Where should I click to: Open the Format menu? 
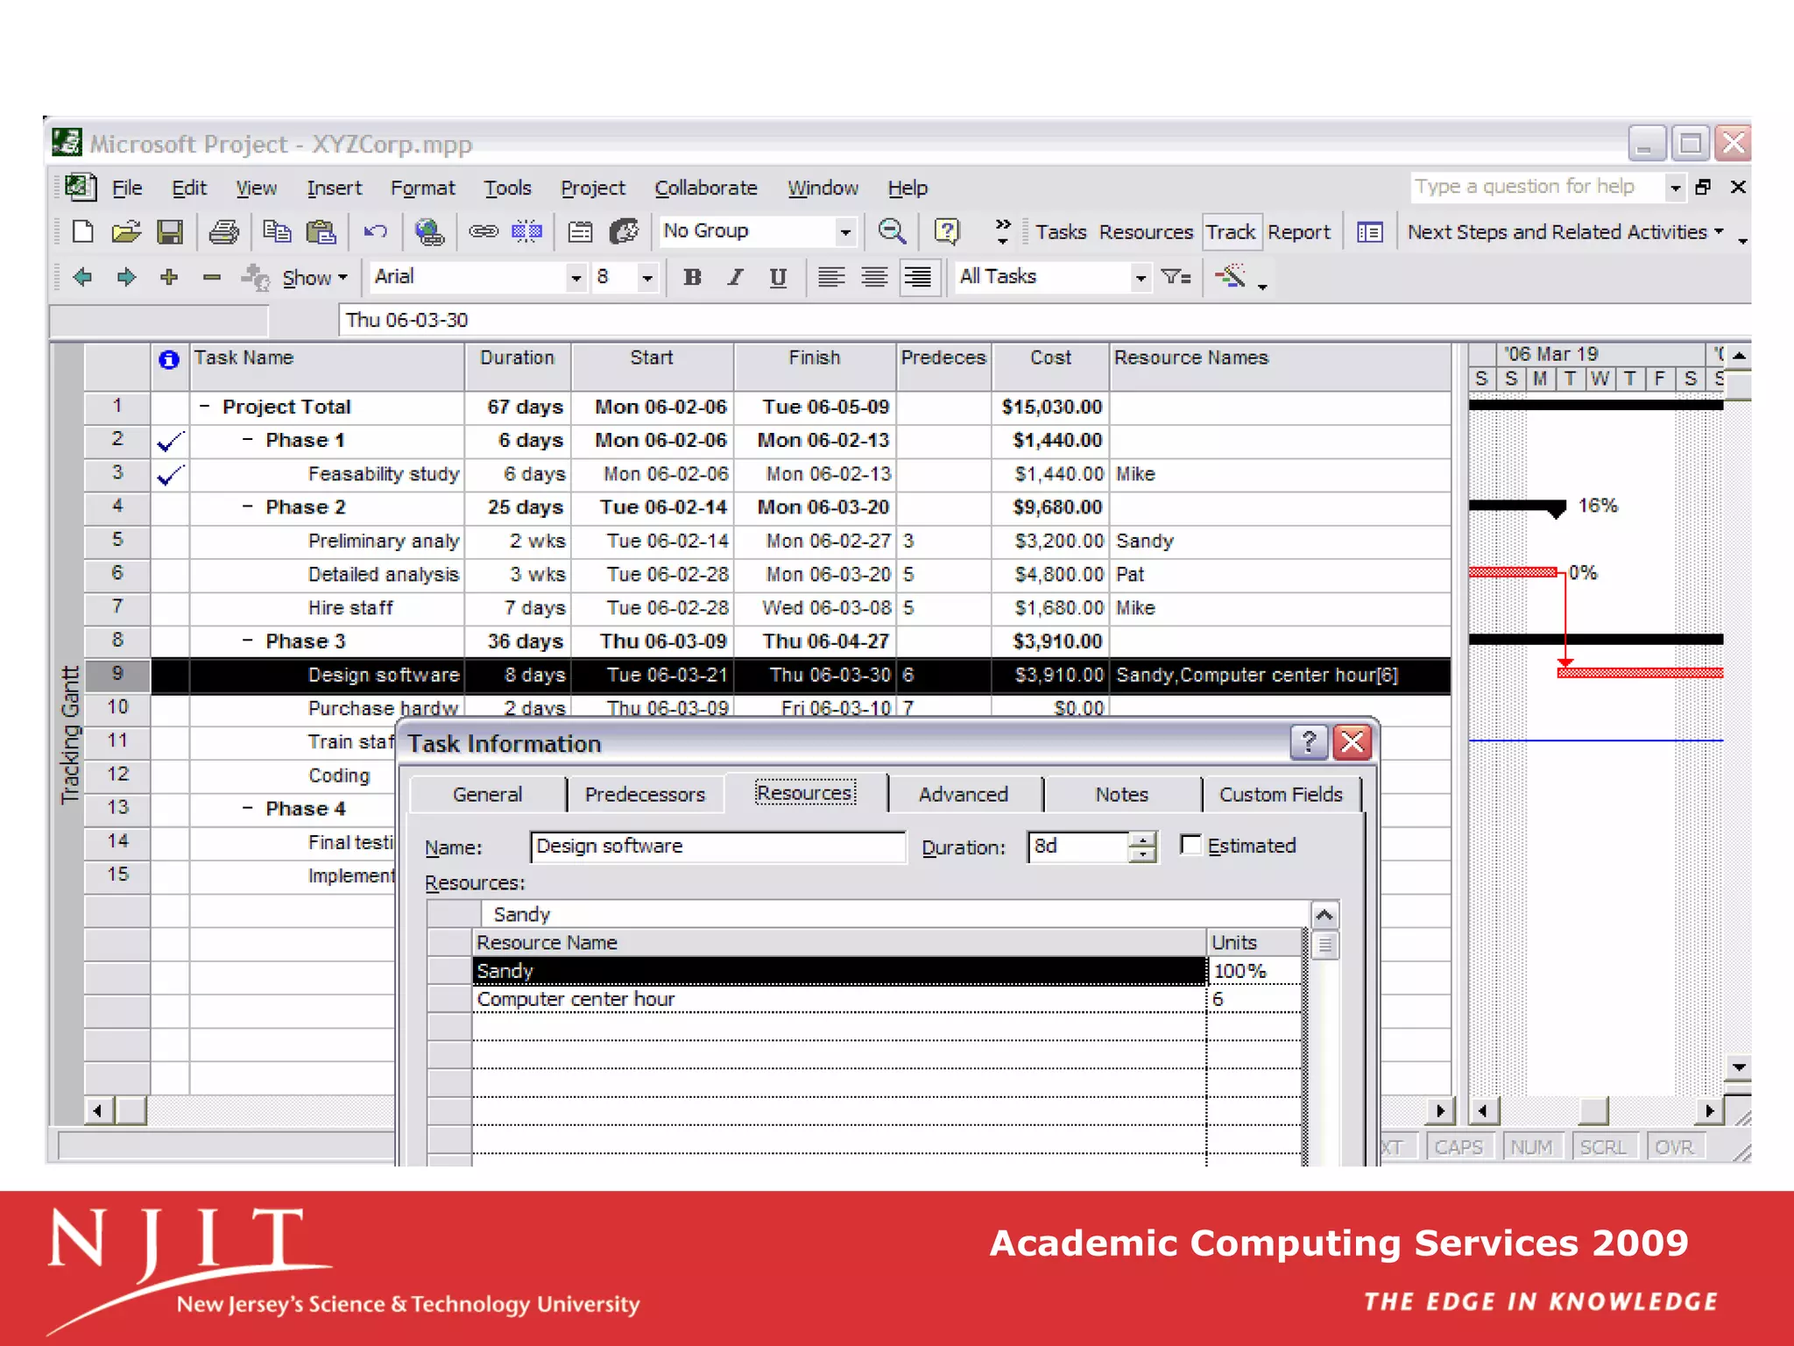(422, 188)
